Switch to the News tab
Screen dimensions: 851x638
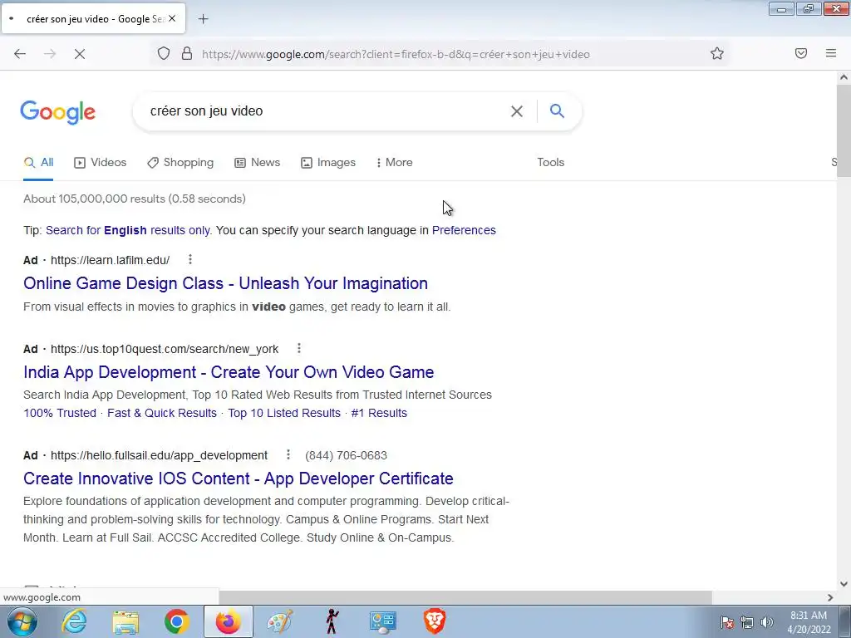pos(258,162)
